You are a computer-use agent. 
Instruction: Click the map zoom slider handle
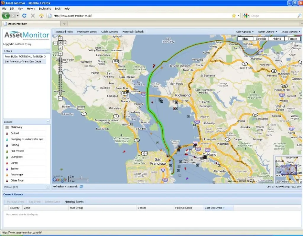60,73
